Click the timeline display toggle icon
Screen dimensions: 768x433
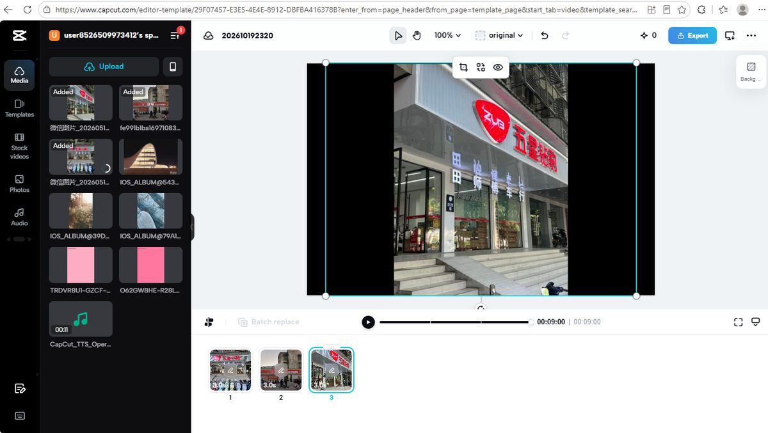point(755,322)
